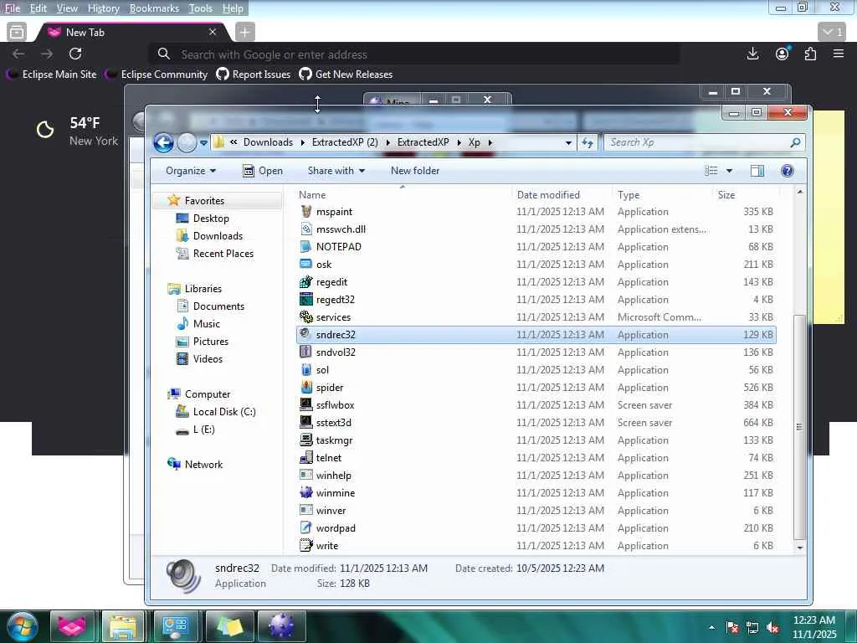Toggle the Explorer preview pane icon
The width and height of the screenshot is (857, 643).
tap(757, 171)
